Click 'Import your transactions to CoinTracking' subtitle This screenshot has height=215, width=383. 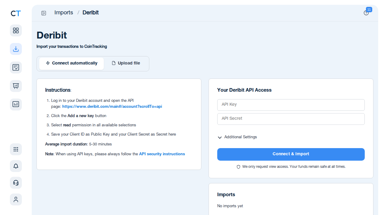coord(72,47)
